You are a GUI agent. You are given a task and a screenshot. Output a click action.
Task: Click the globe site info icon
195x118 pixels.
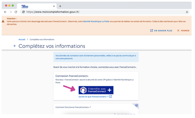23,12
